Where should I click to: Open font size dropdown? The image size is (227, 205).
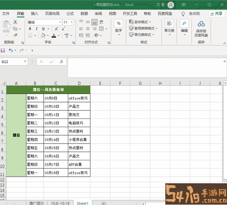[x=72, y=22]
